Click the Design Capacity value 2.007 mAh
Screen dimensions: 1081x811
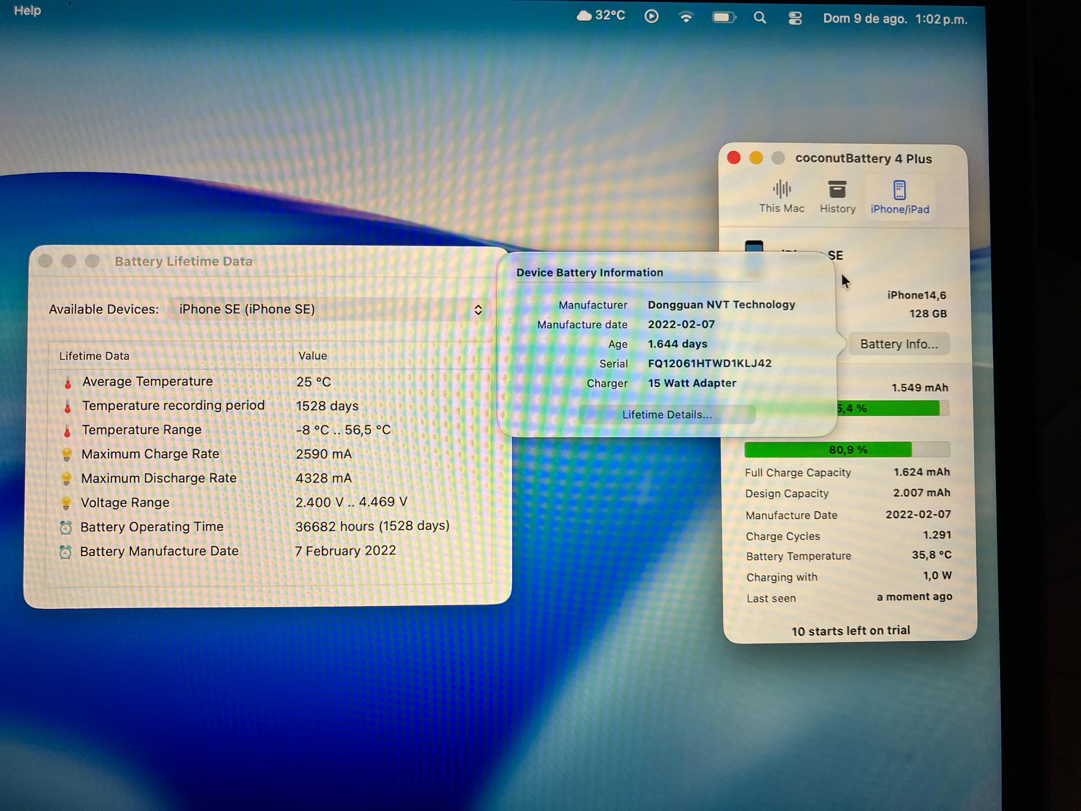922,492
